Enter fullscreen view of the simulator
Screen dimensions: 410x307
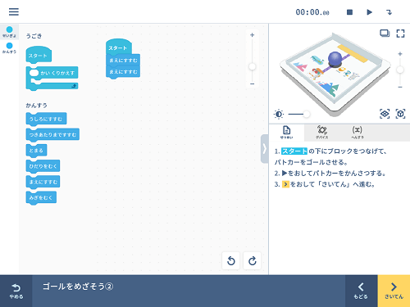pyautogui.click(x=400, y=34)
